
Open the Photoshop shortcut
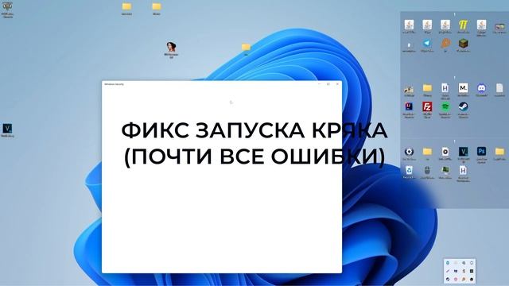481,152
